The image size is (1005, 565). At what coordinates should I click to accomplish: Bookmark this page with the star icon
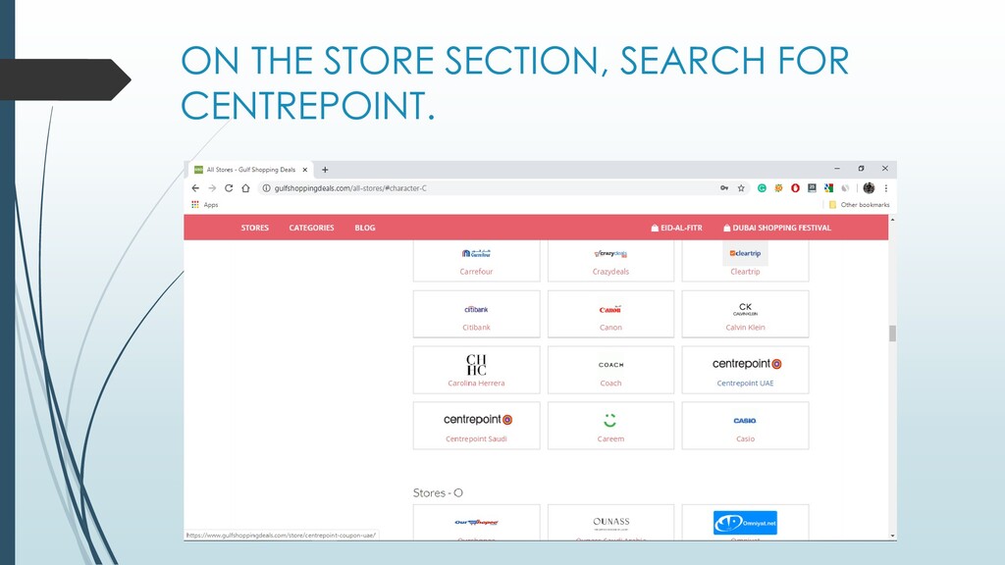pyautogui.click(x=741, y=188)
